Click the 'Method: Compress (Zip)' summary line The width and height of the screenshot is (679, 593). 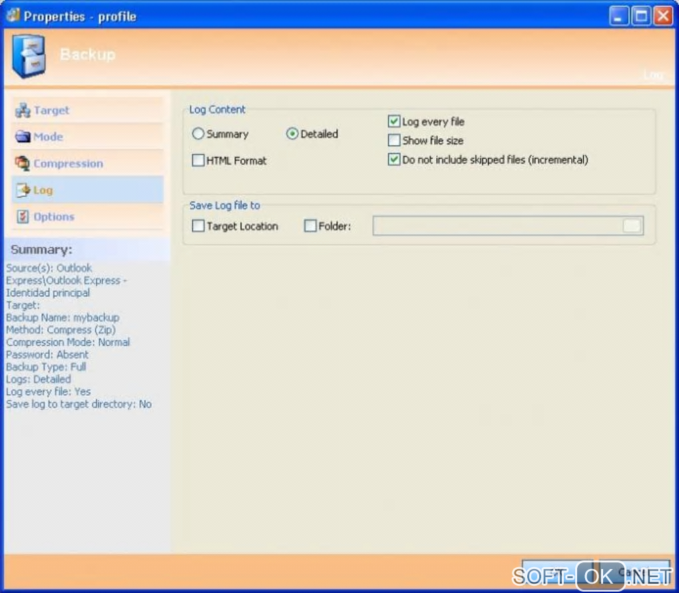point(61,330)
